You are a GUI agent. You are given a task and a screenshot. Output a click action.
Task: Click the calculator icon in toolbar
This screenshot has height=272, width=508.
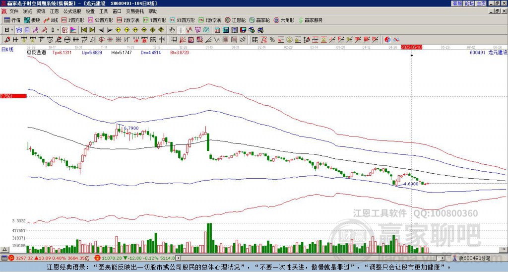(226, 30)
